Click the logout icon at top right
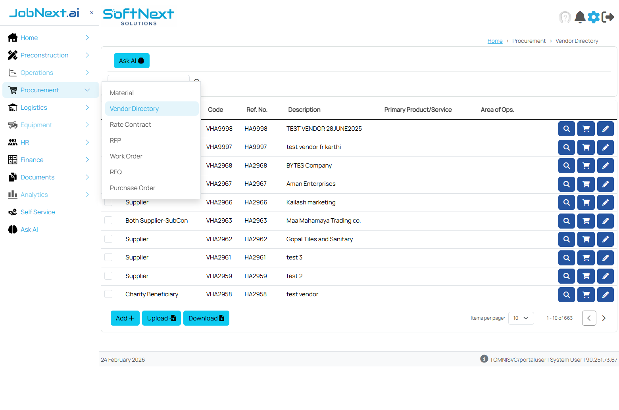 point(607,17)
